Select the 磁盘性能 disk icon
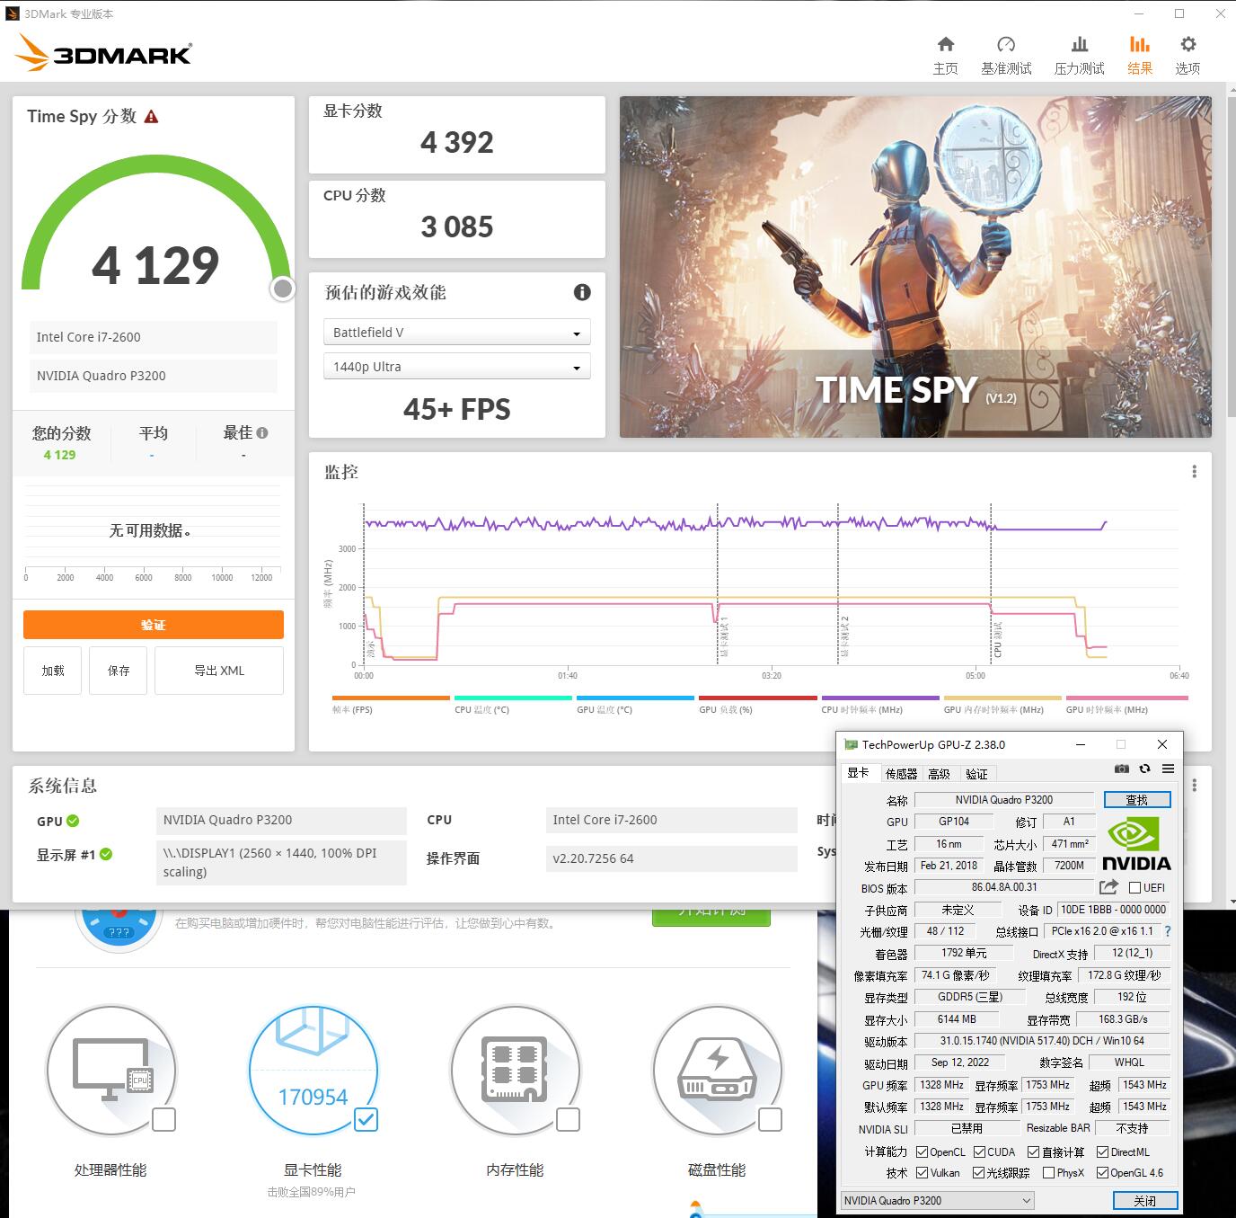 pyautogui.click(x=717, y=1071)
